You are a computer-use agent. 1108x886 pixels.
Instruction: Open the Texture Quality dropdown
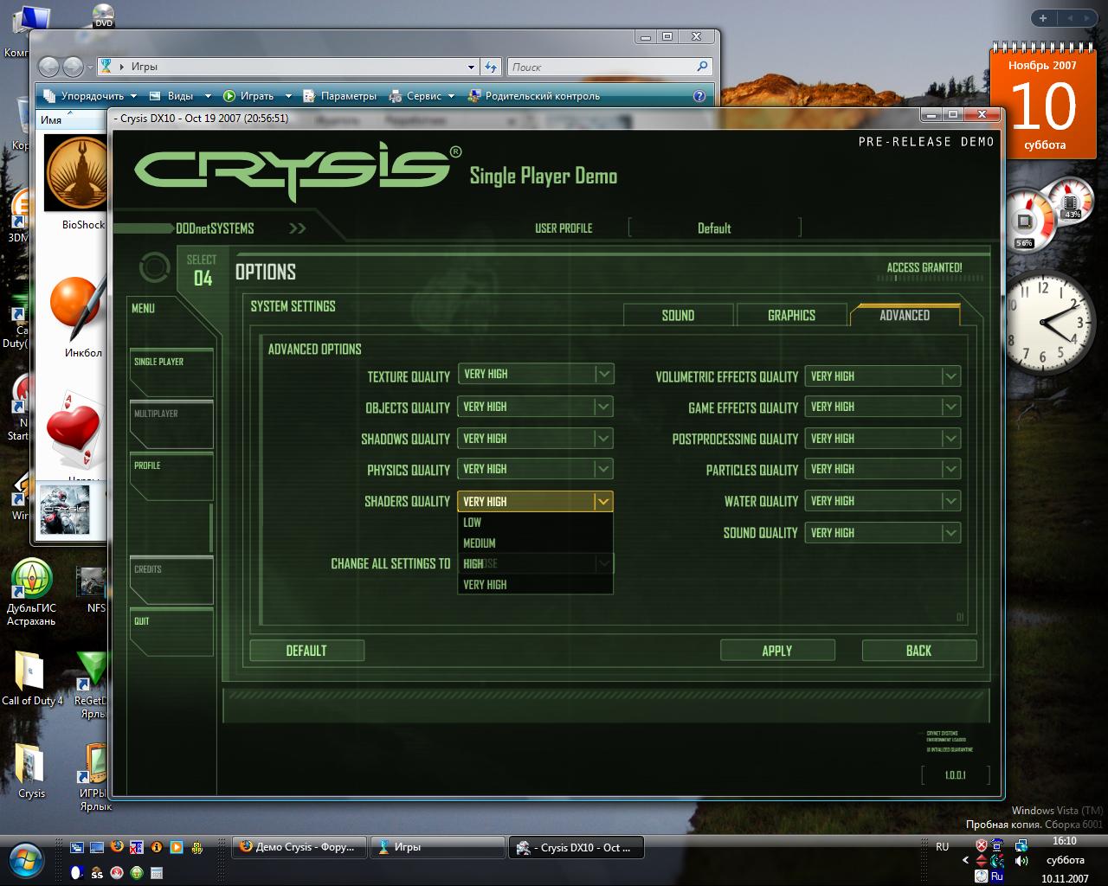tap(535, 374)
